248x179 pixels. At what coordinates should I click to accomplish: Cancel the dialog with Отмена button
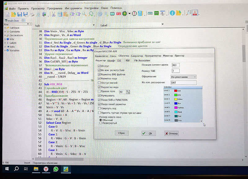click(x=171, y=133)
